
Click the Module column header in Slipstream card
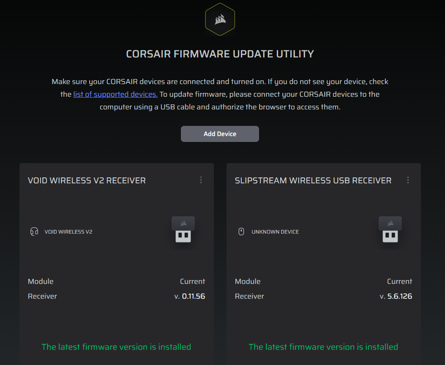click(x=248, y=281)
